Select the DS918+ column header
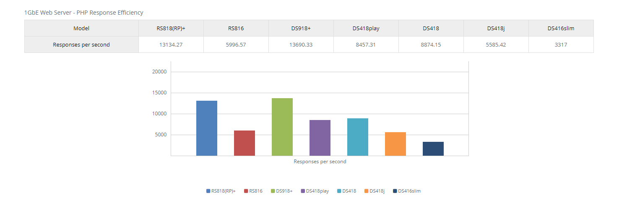The height and width of the screenshot is (214, 640). [x=301, y=28]
